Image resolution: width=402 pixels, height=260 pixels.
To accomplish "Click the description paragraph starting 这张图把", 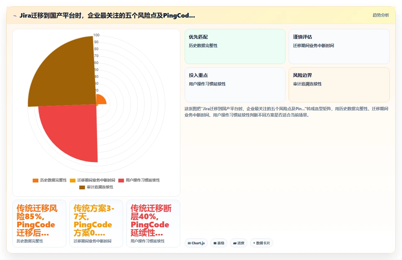I will 287,112.
